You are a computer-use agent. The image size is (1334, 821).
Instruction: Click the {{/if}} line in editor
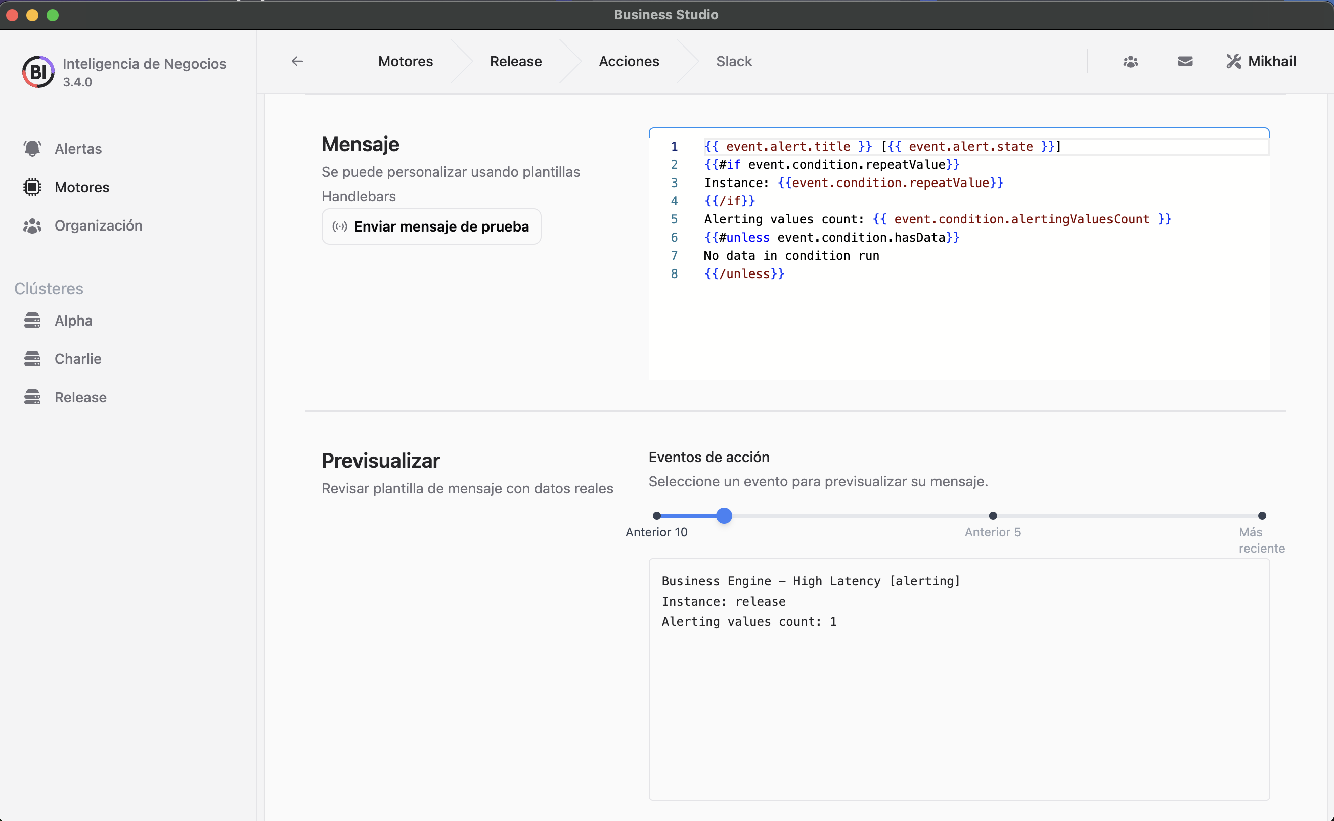(x=730, y=201)
